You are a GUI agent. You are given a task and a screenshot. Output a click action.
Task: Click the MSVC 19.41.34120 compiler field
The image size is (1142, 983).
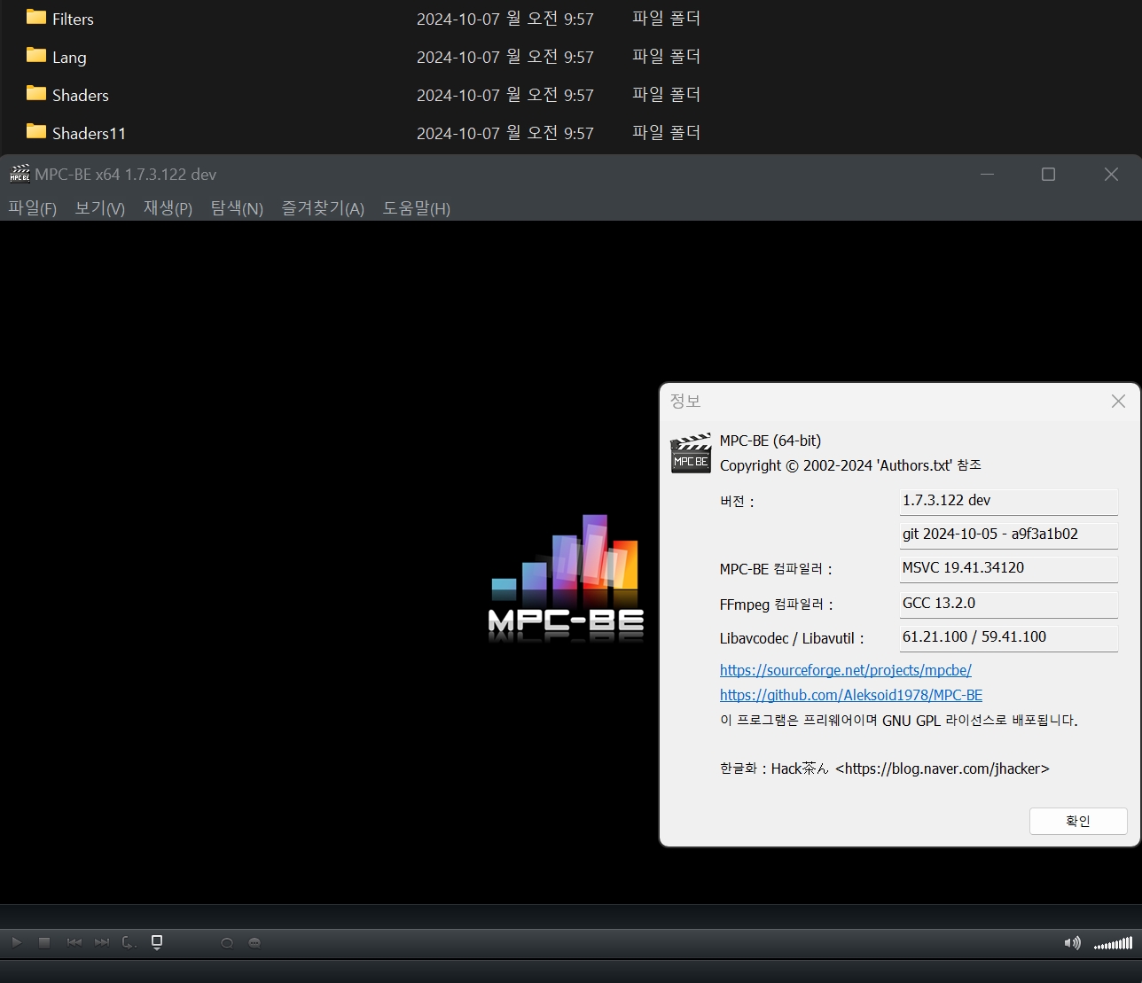coord(1008,568)
